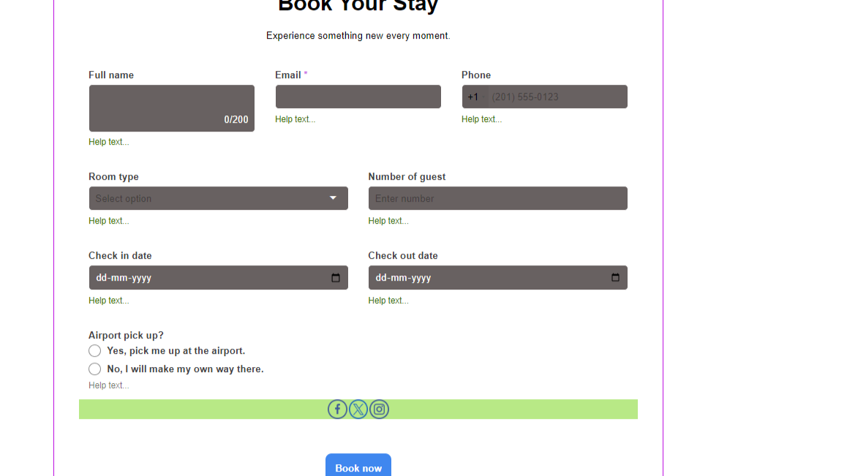This screenshot has width=847, height=476.
Task: Select Yes, pick me up at the airport
Action: 94,351
